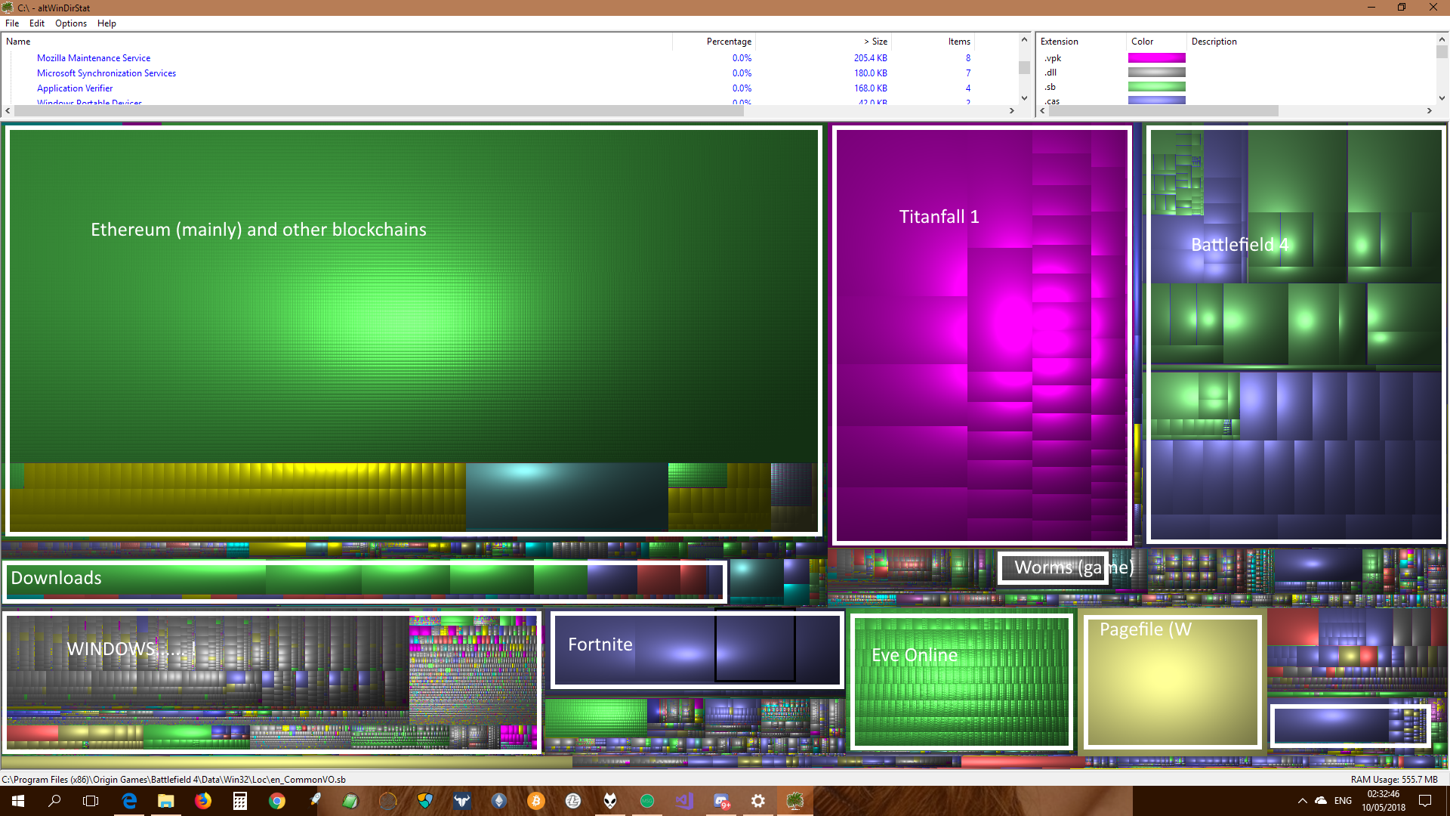
Task: Sort file list by Size column
Action: coord(878,42)
